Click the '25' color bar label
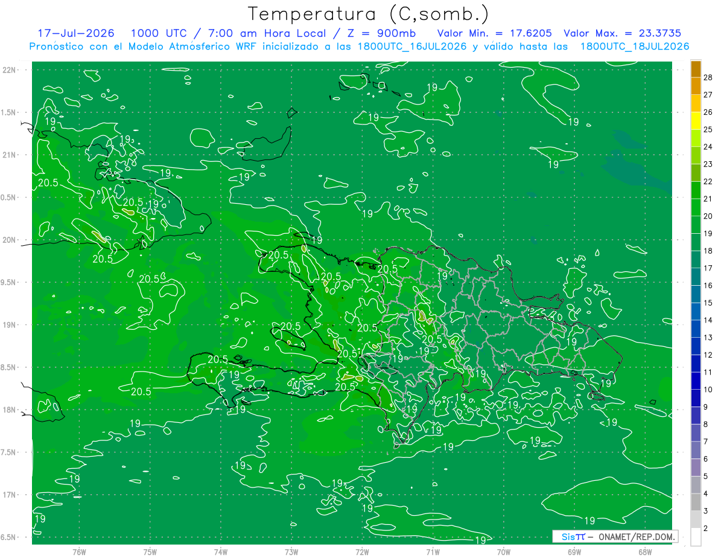Viewport: 724px width, 560px height. (709, 129)
